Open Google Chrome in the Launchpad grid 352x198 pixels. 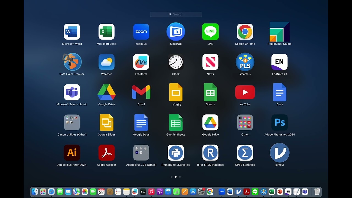click(x=245, y=32)
